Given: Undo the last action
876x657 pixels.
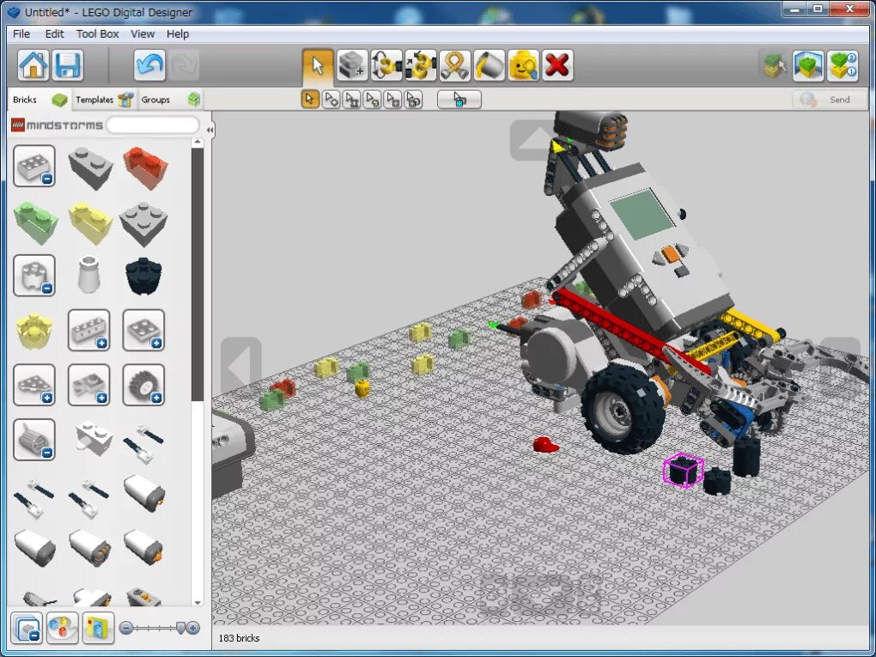Looking at the screenshot, I should (149, 65).
